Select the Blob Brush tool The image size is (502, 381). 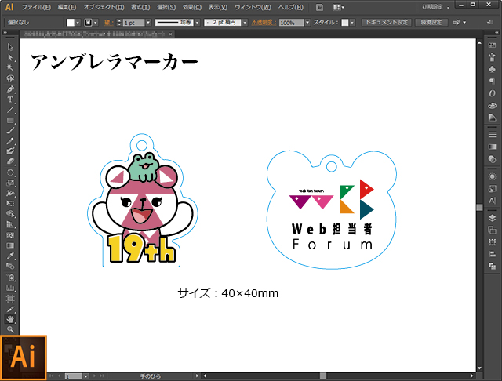click(10, 151)
